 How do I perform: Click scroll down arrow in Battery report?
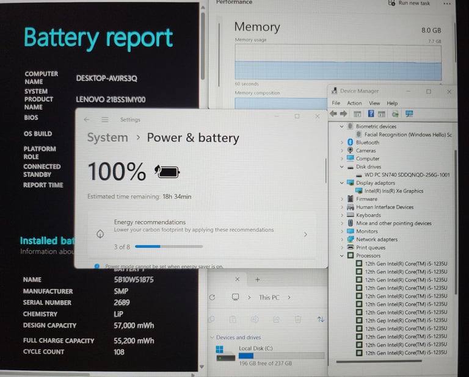coord(202,367)
